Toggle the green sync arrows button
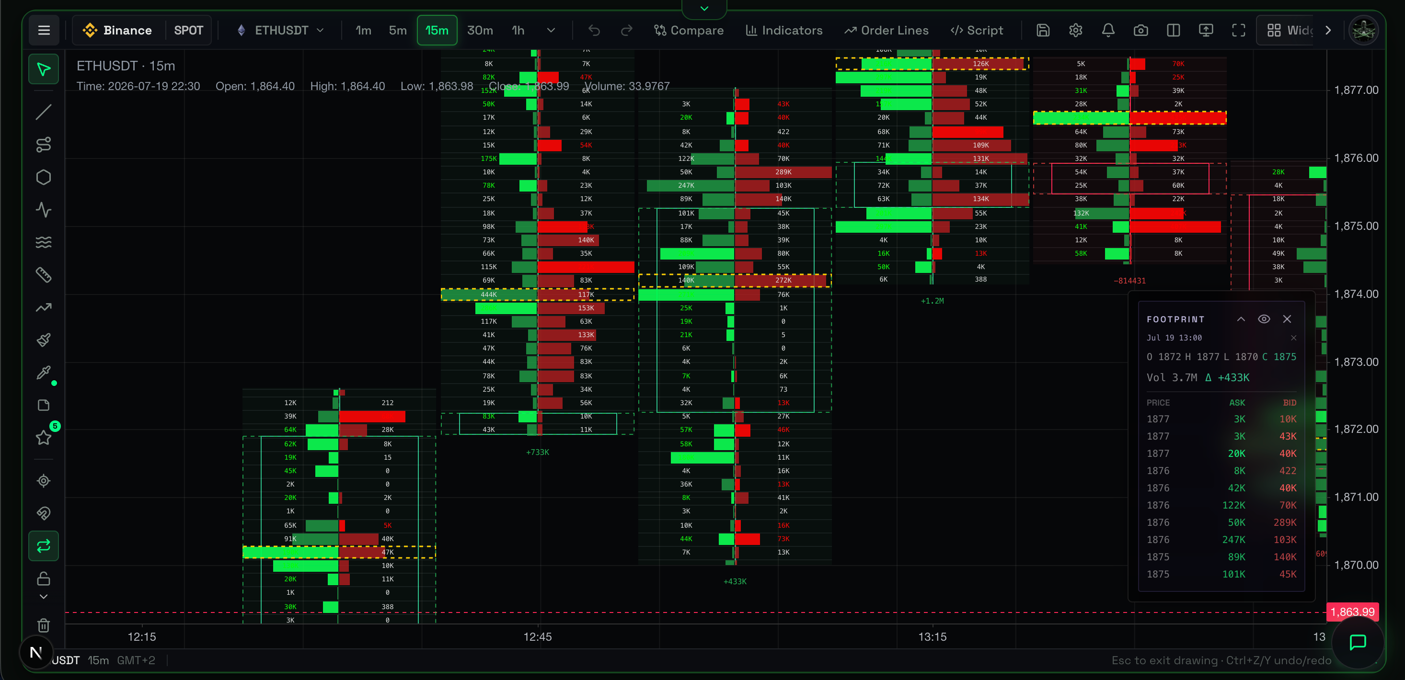The image size is (1405, 680). click(x=44, y=546)
